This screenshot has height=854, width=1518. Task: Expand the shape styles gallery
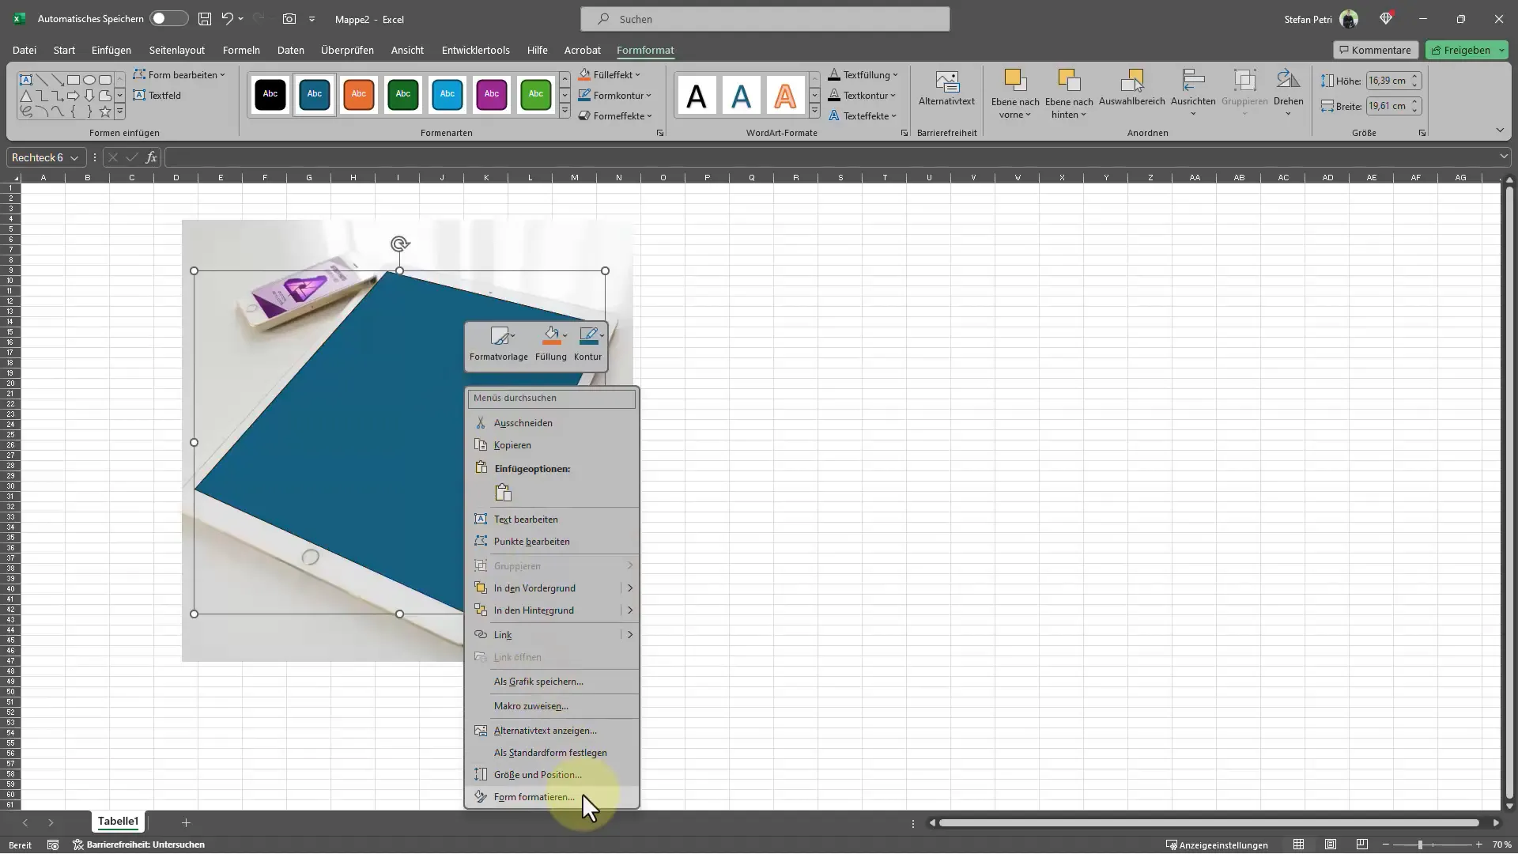[x=565, y=111]
